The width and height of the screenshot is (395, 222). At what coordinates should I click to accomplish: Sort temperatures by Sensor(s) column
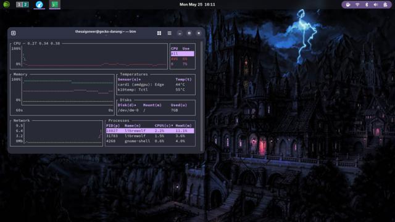click(x=129, y=80)
